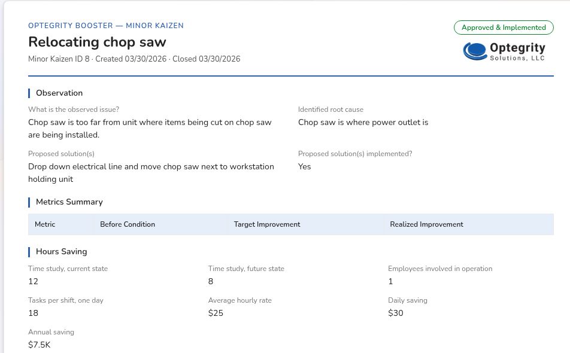The width and height of the screenshot is (570, 353).
Task: Select the employees involved value 1
Action: tap(390, 281)
